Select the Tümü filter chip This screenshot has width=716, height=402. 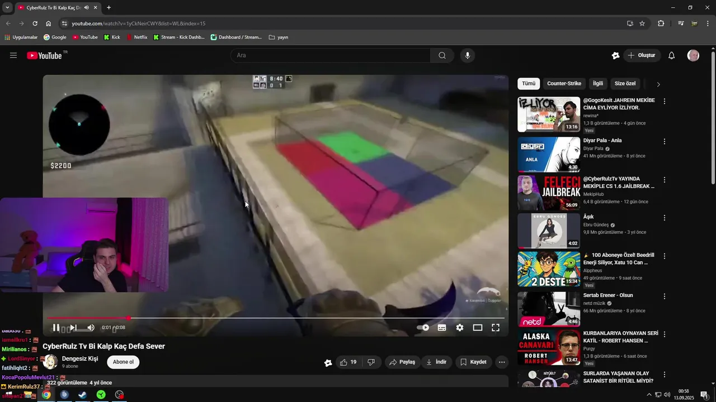point(529,84)
